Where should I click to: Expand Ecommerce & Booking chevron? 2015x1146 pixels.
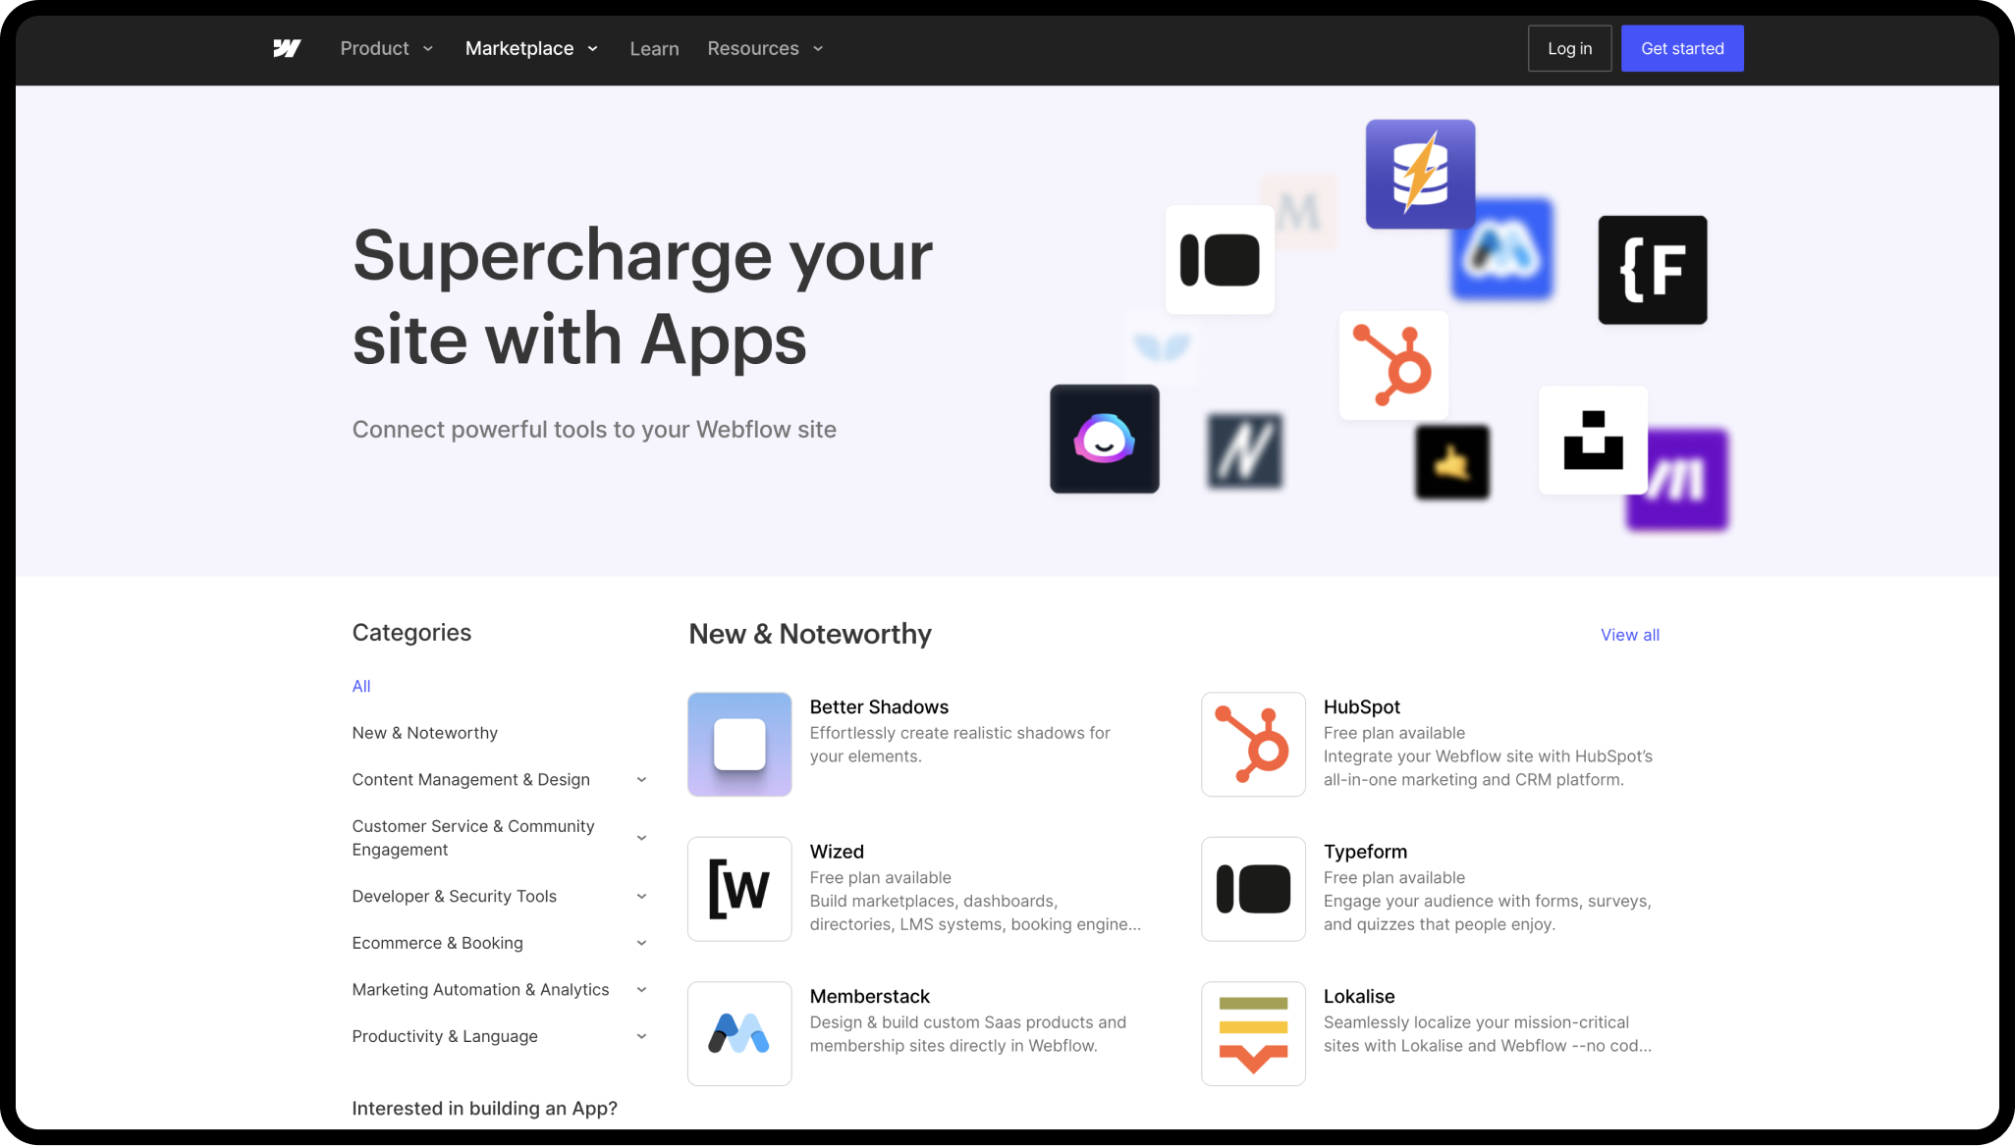point(641,943)
